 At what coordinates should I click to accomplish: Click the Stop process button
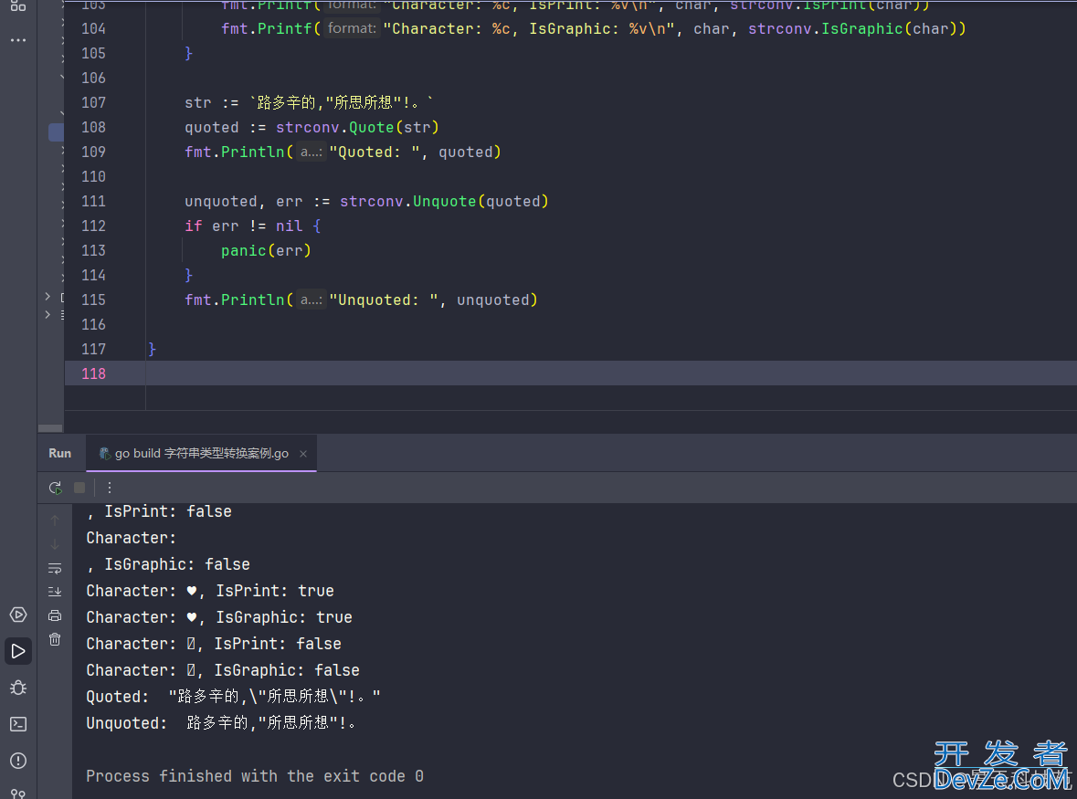(79, 488)
